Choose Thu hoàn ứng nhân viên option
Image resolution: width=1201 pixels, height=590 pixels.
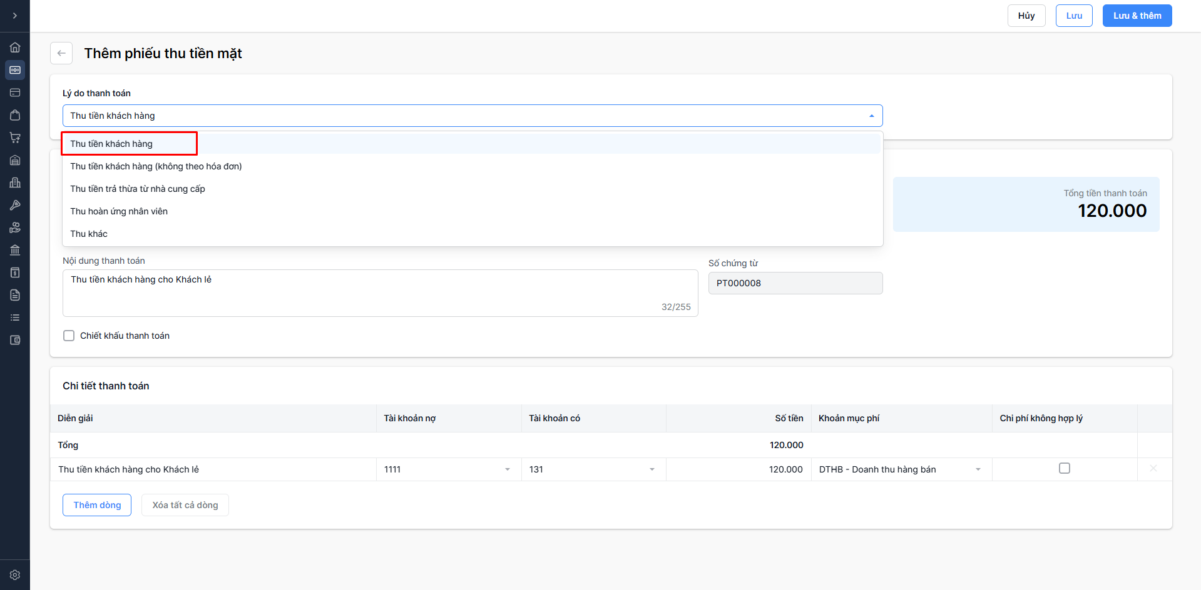(119, 211)
